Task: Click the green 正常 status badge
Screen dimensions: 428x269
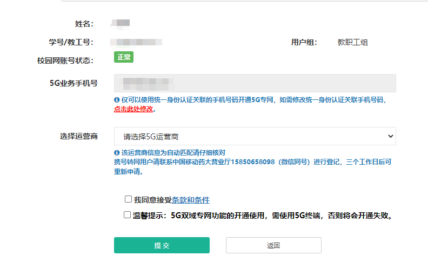Action: pyautogui.click(x=123, y=57)
